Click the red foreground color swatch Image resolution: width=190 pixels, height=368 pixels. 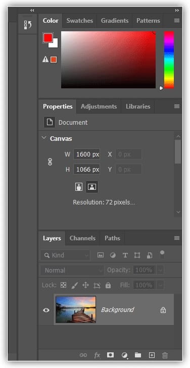coord(47,38)
